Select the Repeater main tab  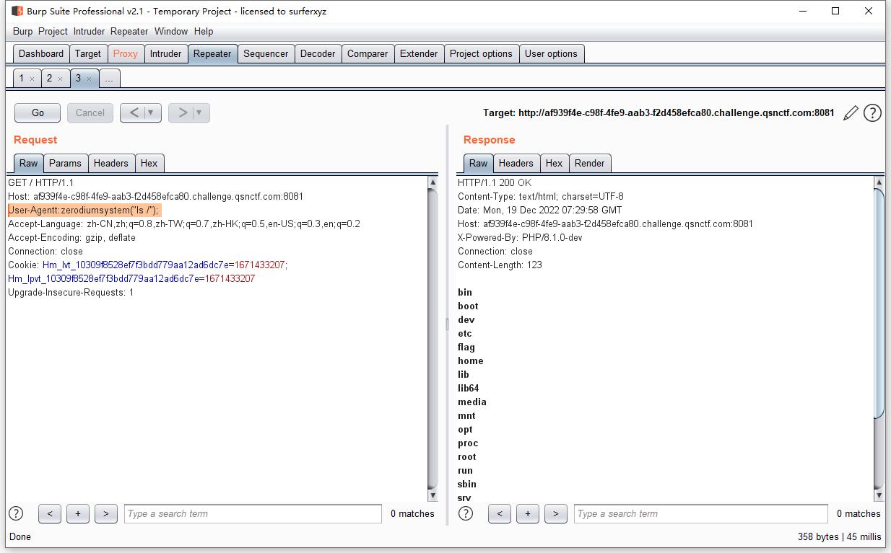point(212,53)
